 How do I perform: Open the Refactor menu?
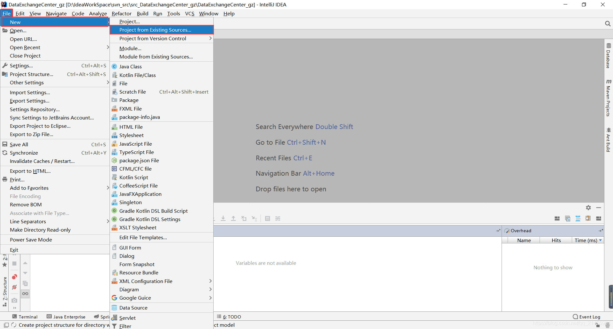coord(122,13)
